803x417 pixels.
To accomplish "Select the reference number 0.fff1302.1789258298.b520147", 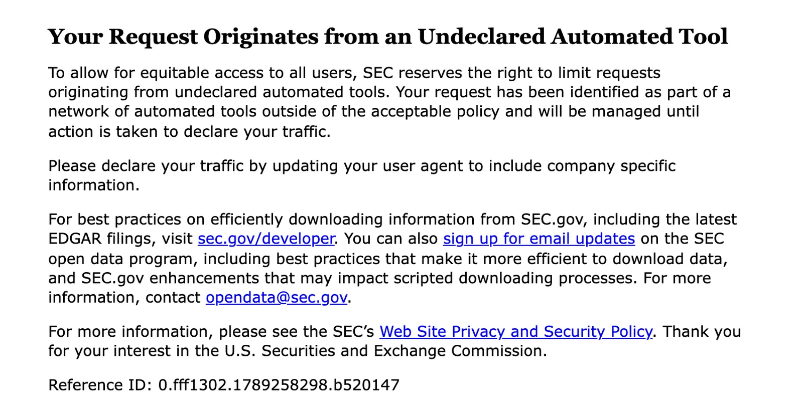I will (x=279, y=385).
